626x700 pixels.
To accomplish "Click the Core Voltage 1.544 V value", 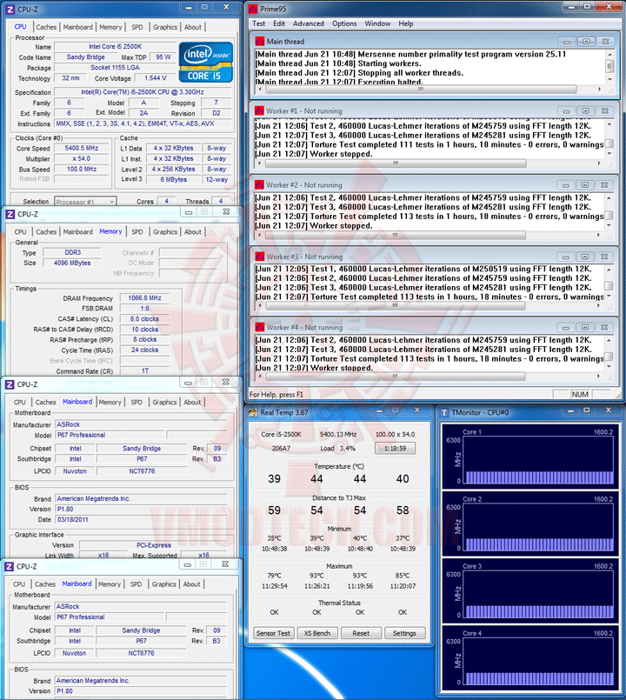I will [x=156, y=77].
